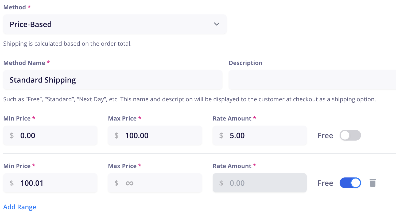Select the Price-Based method combo box

[x=115, y=24]
